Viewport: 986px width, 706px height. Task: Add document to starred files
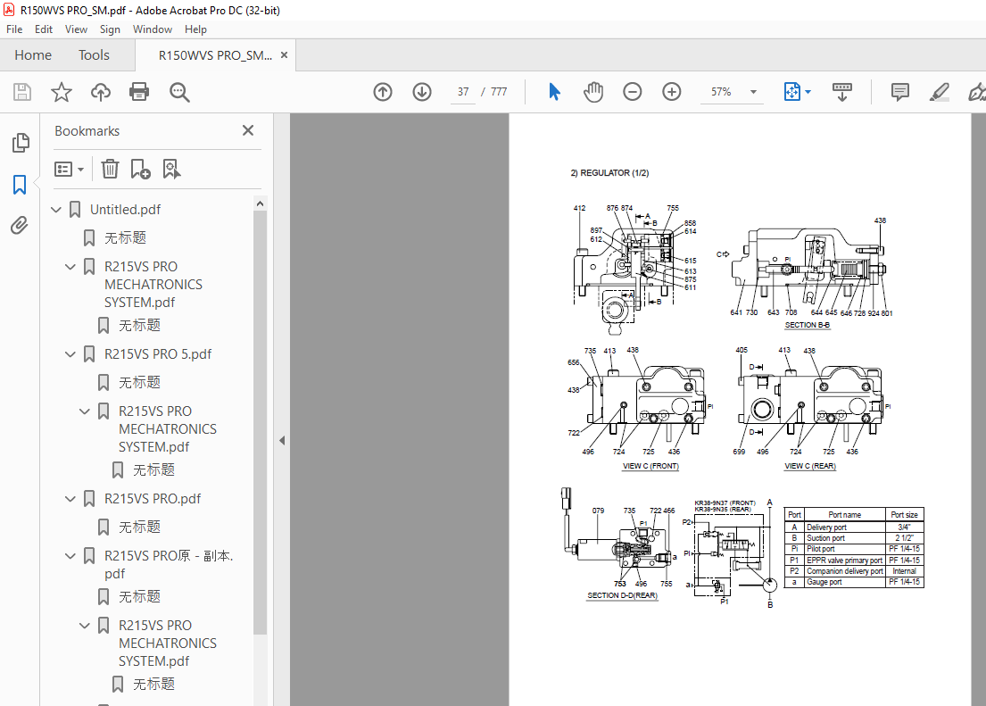[x=61, y=92]
